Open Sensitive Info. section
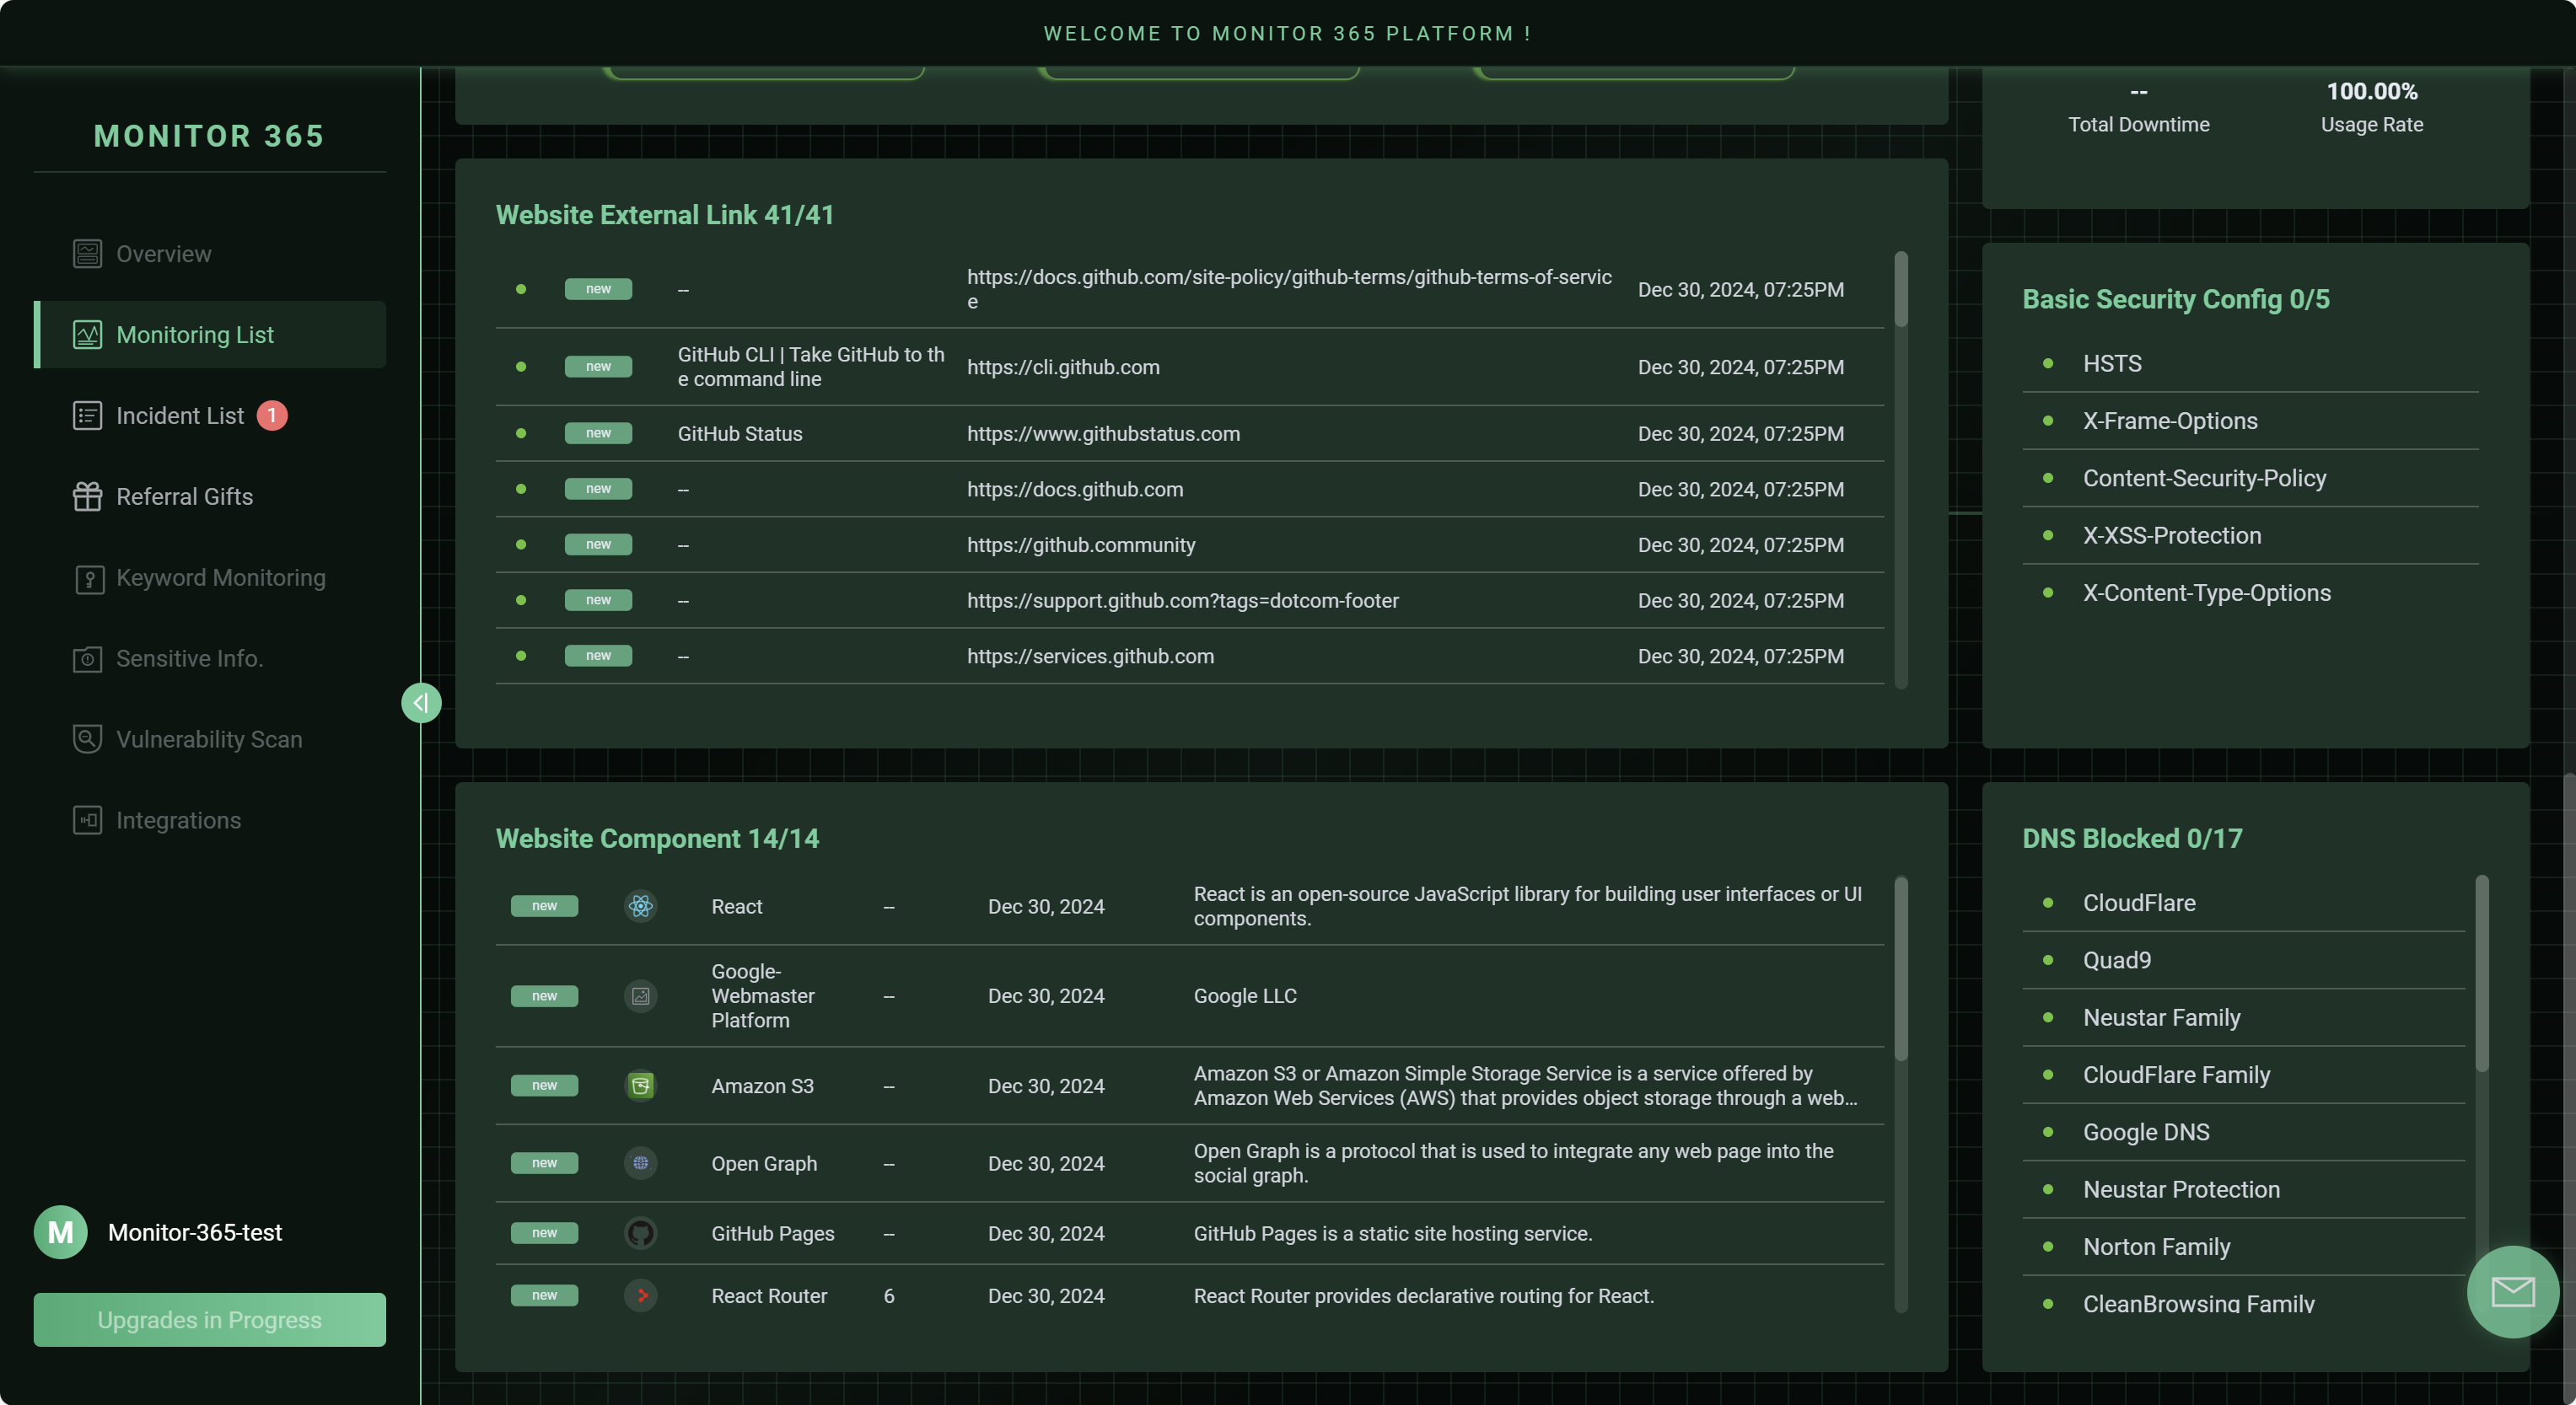2576x1405 pixels. pos(210,658)
